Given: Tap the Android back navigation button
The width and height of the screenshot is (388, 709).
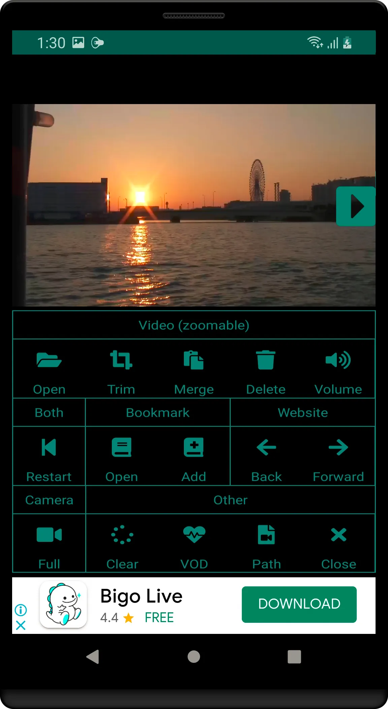Looking at the screenshot, I should pyautogui.click(x=93, y=656).
